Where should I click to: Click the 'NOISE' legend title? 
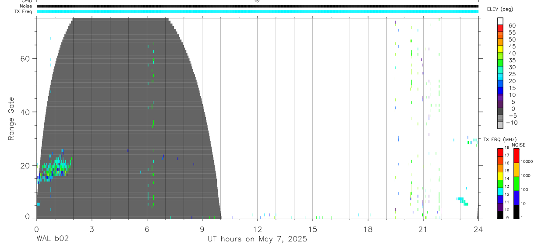[519, 145]
